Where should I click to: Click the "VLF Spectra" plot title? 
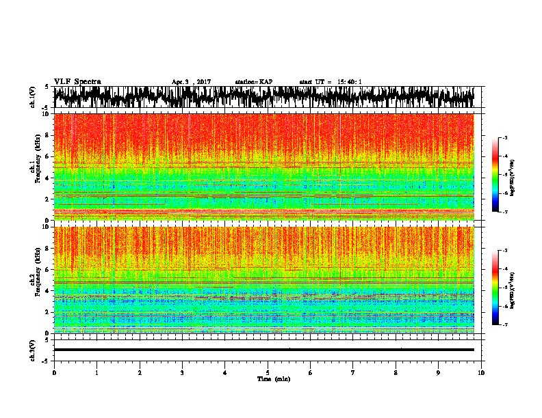click(x=77, y=82)
